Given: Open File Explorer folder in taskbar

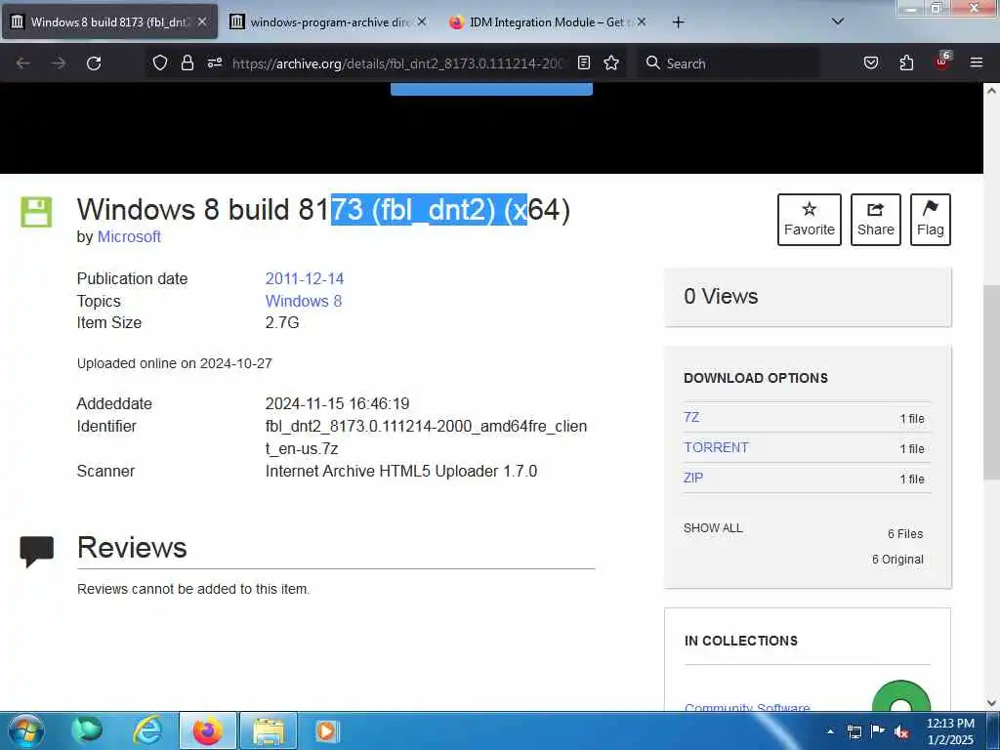Looking at the screenshot, I should [x=268, y=730].
